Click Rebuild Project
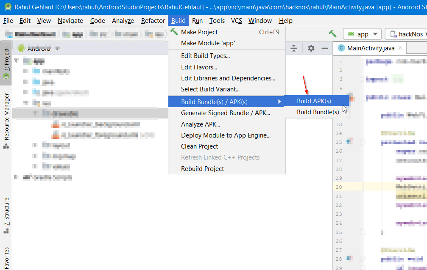The height and width of the screenshot is (270, 427). (x=227, y=169)
